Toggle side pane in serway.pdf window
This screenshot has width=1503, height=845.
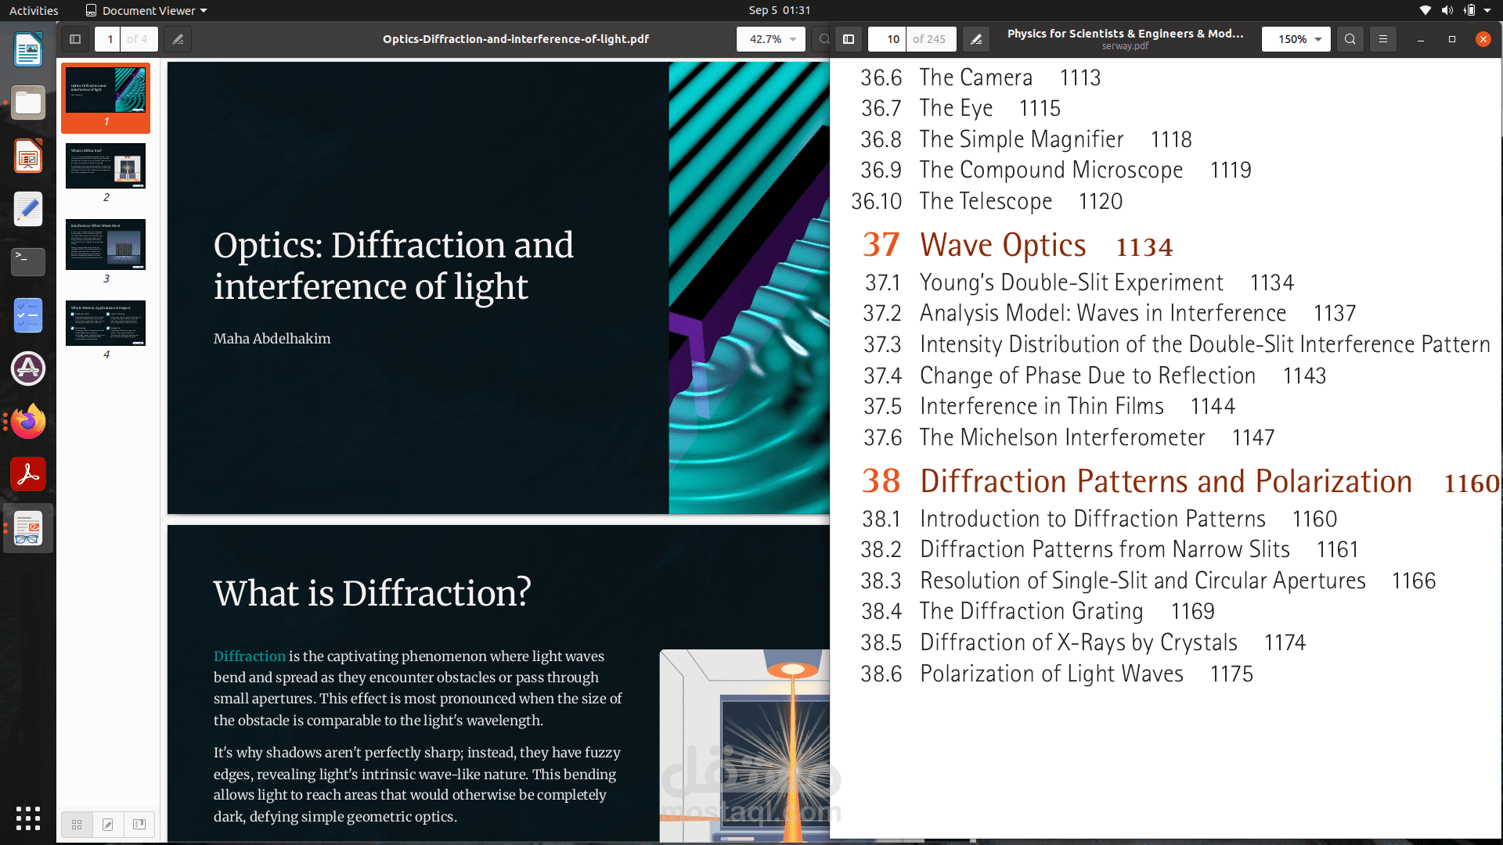[x=849, y=39]
